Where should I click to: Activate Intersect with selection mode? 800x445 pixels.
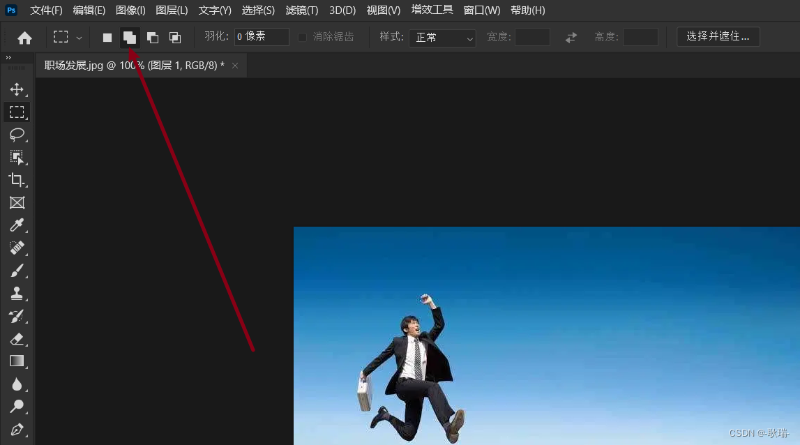[175, 36]
